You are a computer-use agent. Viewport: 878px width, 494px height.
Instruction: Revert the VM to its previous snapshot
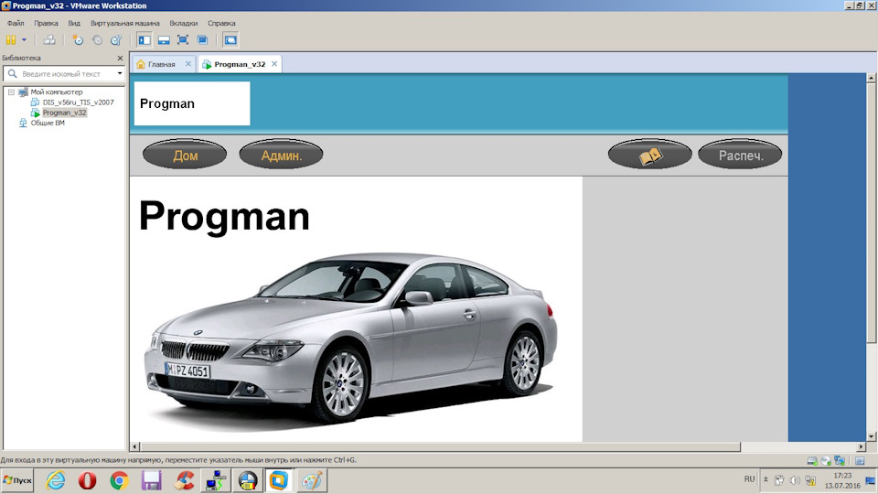(x=98, y=39)
